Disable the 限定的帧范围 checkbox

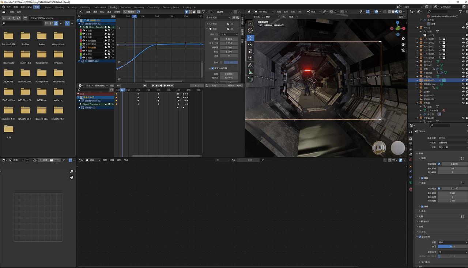(x=212, y=68)
